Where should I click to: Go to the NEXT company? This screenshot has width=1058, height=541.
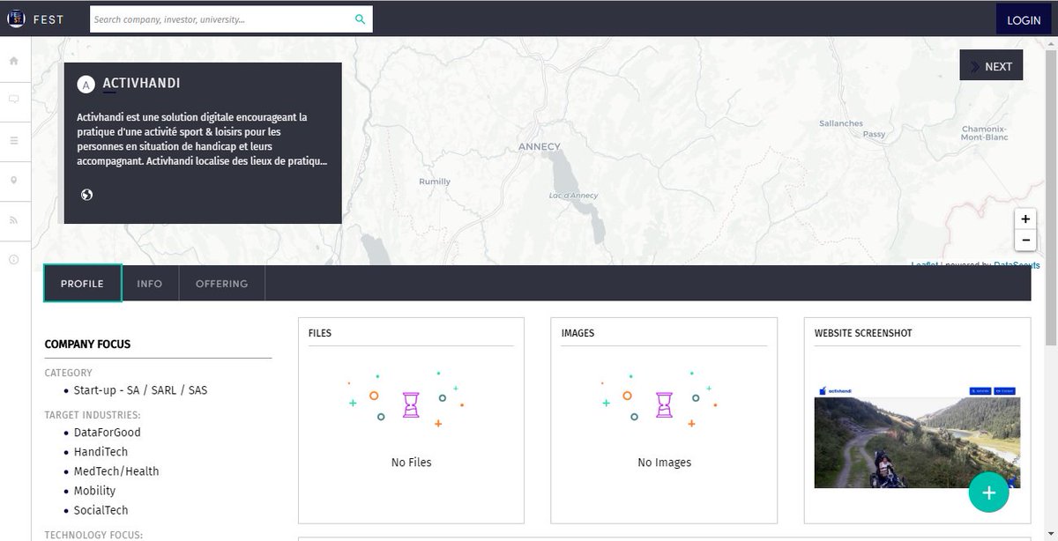tap(991, 65)
